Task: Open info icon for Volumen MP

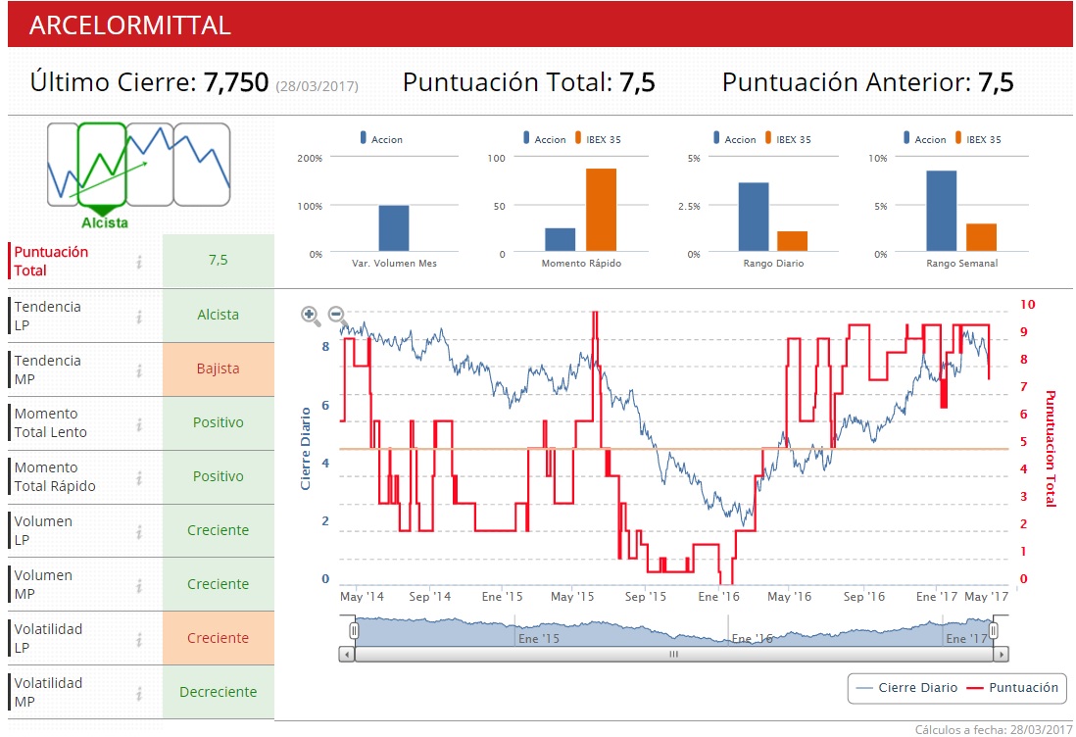Action: tap(139, 585)
